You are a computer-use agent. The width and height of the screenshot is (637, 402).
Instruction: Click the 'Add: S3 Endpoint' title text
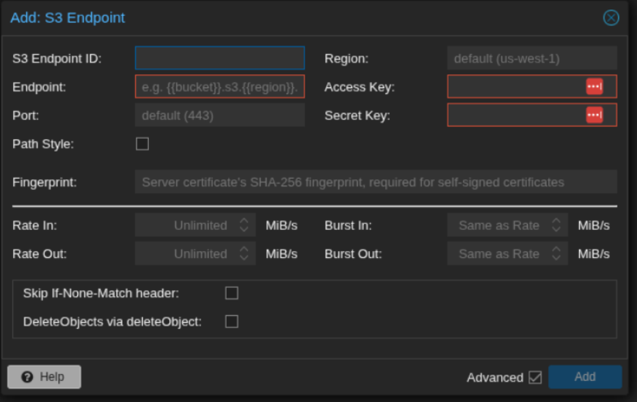pos(68,18)
